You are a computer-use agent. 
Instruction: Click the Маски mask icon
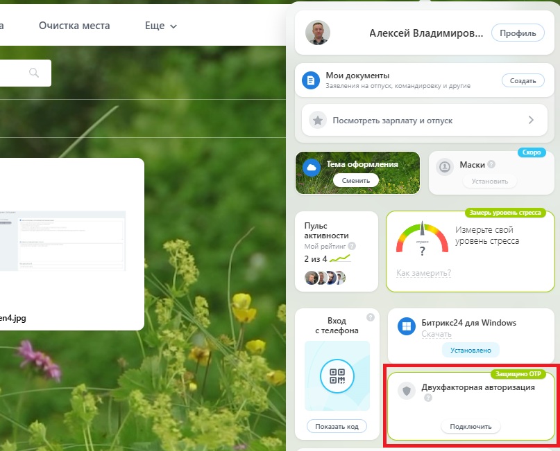click(x=445, y=167)
